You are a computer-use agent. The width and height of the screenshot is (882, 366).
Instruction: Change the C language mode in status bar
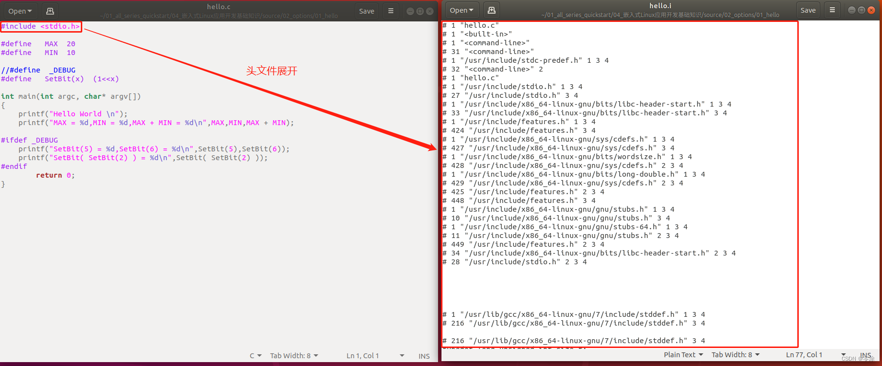coord(256,356)
